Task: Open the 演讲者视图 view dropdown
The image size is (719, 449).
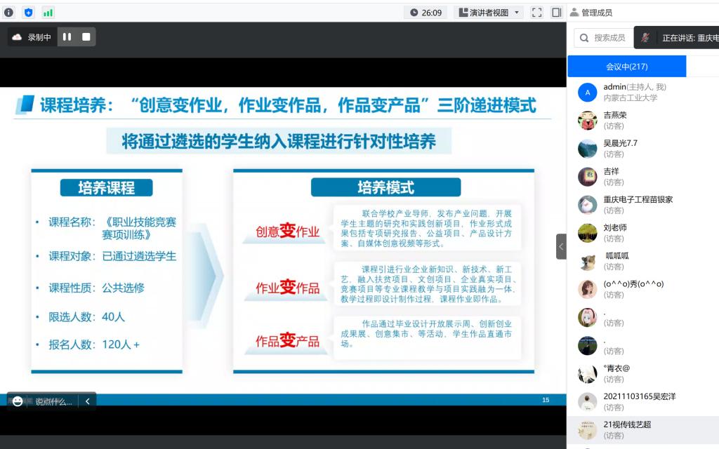Action: pos(489,12)
